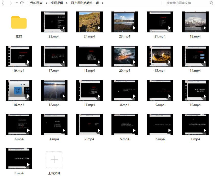215x187 pixels.
Task: Navigate to 视频课程 breadcrumb
Action: (56, 3)
